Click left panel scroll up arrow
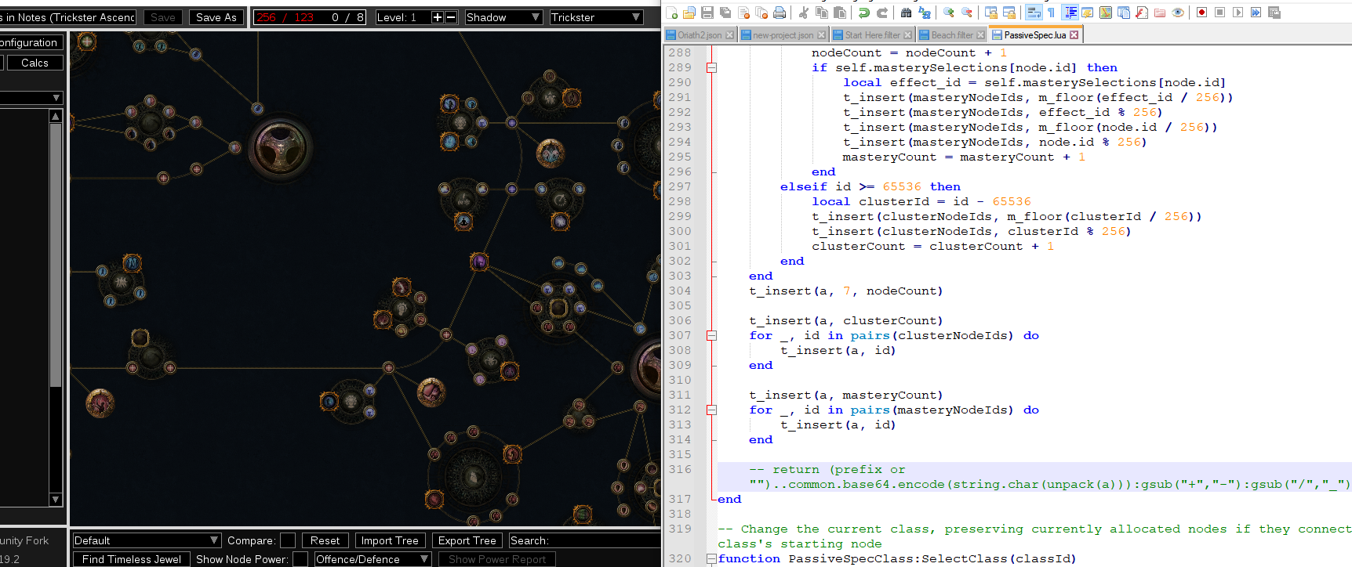This screenshot has height=567, width=1352. coord(56,116)
